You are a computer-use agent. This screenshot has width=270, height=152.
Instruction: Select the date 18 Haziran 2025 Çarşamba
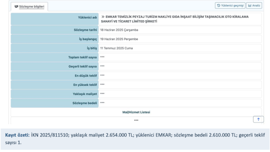pyautogui.click(x=119, y=30)
